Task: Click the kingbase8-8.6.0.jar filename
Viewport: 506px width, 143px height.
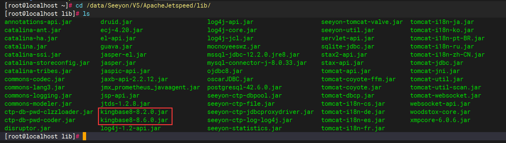Action: click(134, 120)
